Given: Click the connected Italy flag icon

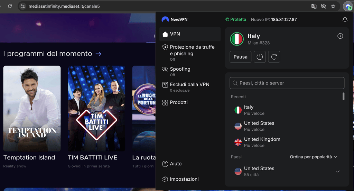Looking at the screenshot, I should pos(237,39).
